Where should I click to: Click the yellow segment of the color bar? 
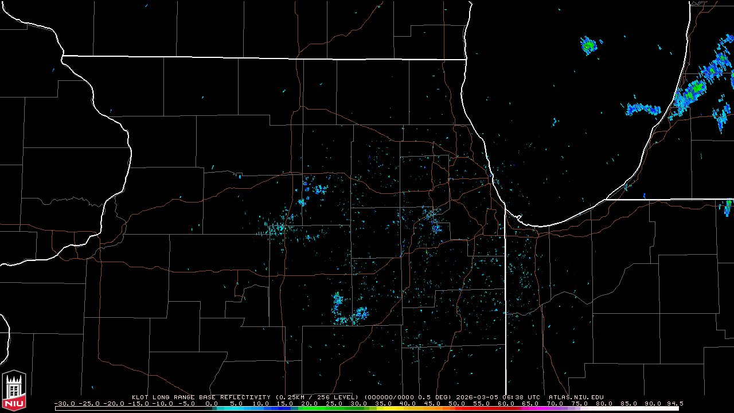[x=396, y=408]
